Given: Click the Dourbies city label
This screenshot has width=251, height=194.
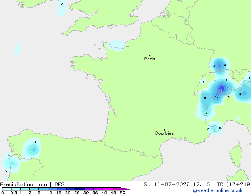Looking at the screenshot, I should pos(164,133).
